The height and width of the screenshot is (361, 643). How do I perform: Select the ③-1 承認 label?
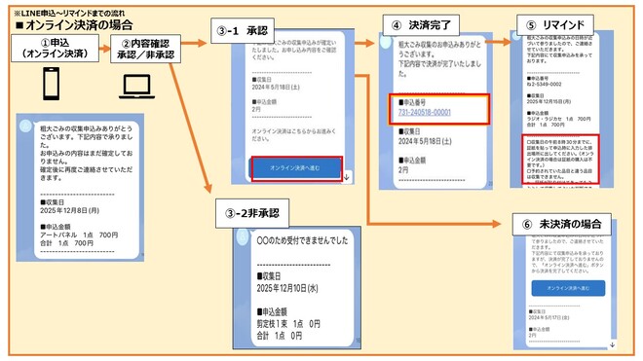[243, 31]
